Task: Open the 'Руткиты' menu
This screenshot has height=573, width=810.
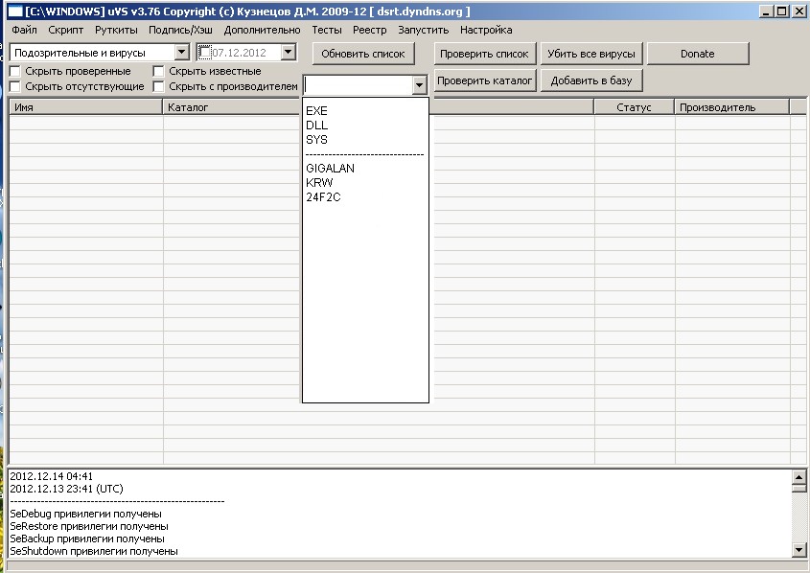Action: pyautogui.click(x=116, y=30)
